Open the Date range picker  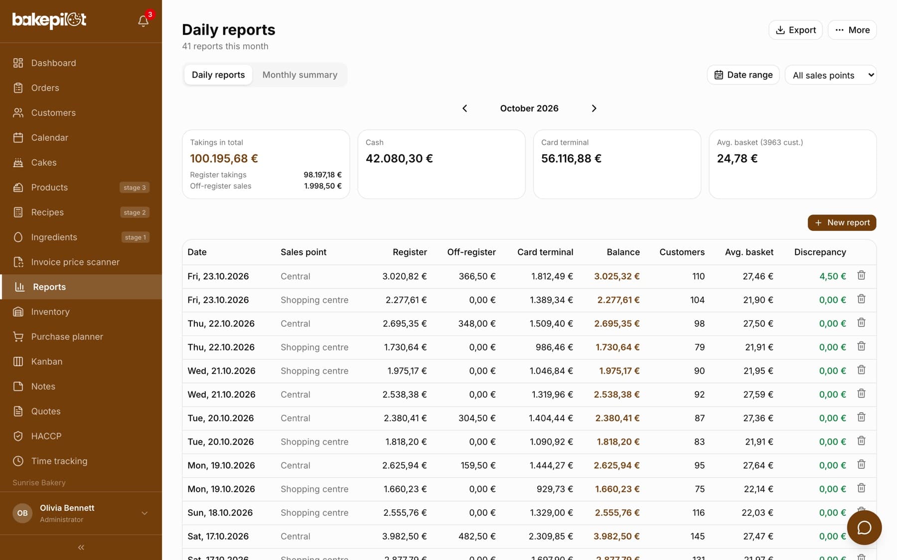[743, 75]
